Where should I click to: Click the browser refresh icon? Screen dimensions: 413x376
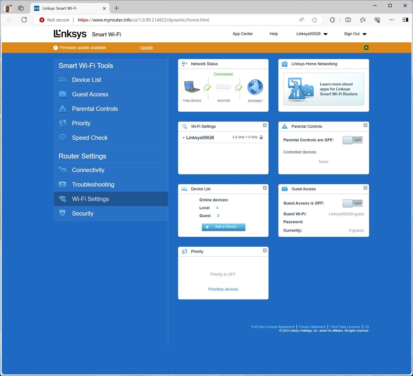click(x=24, y=20)
